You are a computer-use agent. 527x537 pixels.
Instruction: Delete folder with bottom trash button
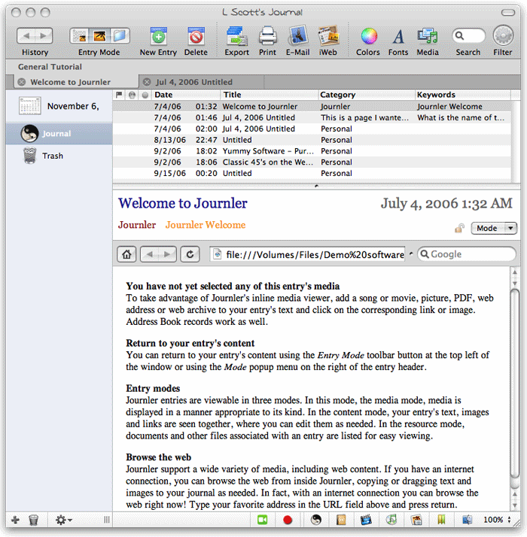click(x=33, y=520)
